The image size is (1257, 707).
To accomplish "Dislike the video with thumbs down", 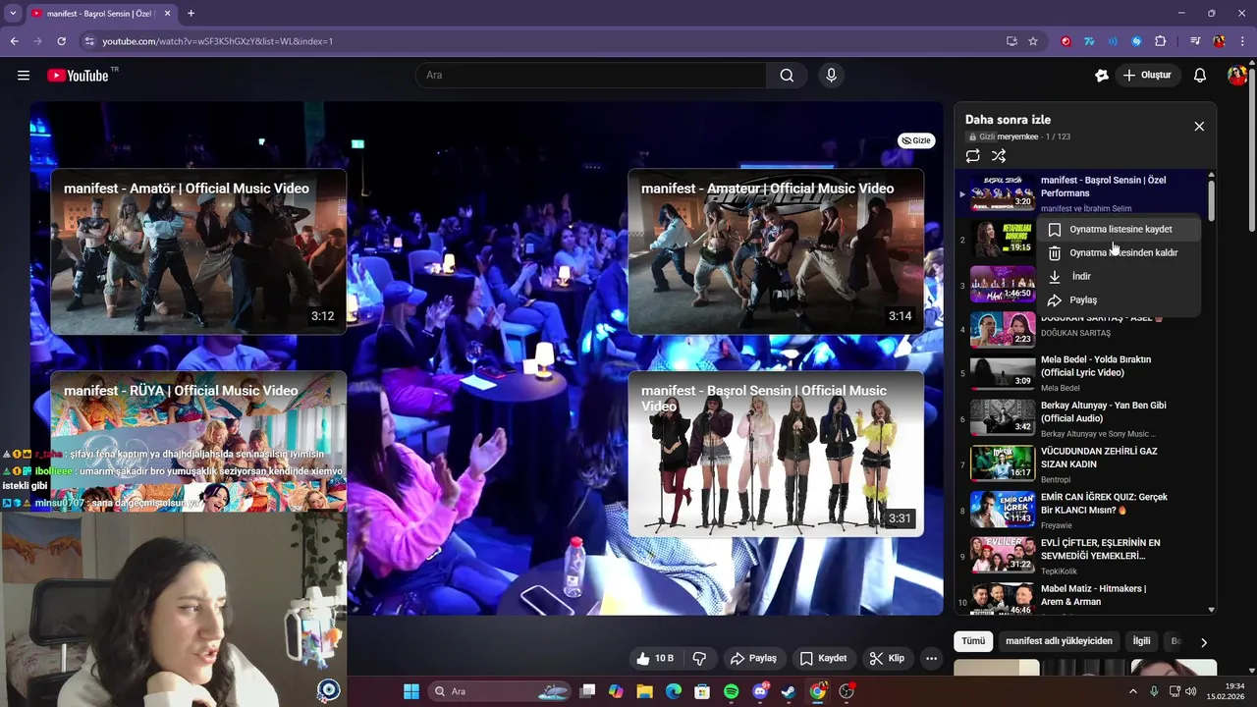I will [x=700, y=658].
